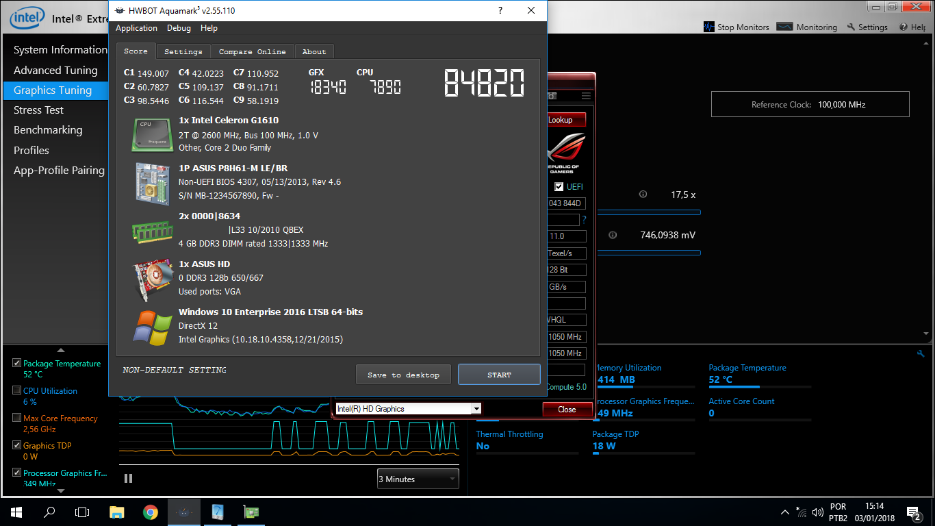Click the wrench icon above monitor panel
This screenshot has width=935, height=526.
click(x=921, y=353)
